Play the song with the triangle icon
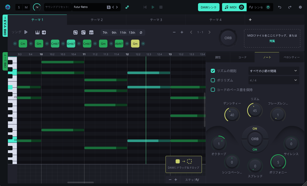Image resolution: width=307 pixels, height=186 pixels. 26,32
